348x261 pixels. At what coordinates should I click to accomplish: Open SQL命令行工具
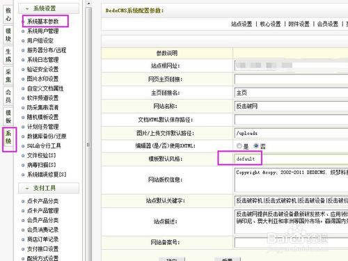(x=44, y=145)
